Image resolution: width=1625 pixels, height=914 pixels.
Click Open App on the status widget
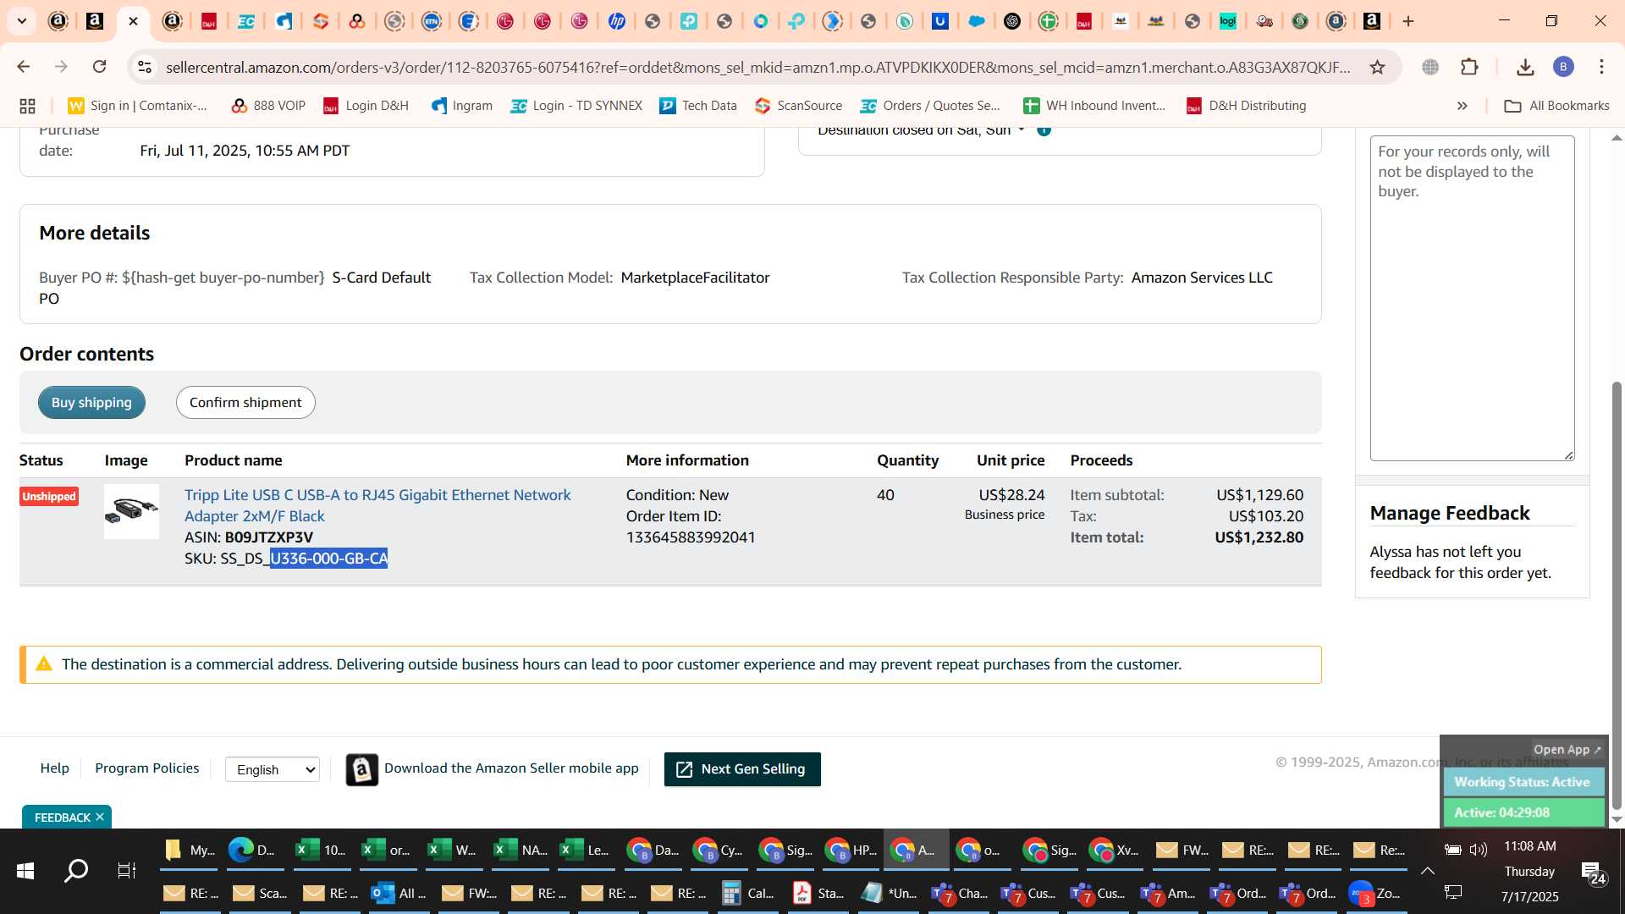coord(1567,750)
